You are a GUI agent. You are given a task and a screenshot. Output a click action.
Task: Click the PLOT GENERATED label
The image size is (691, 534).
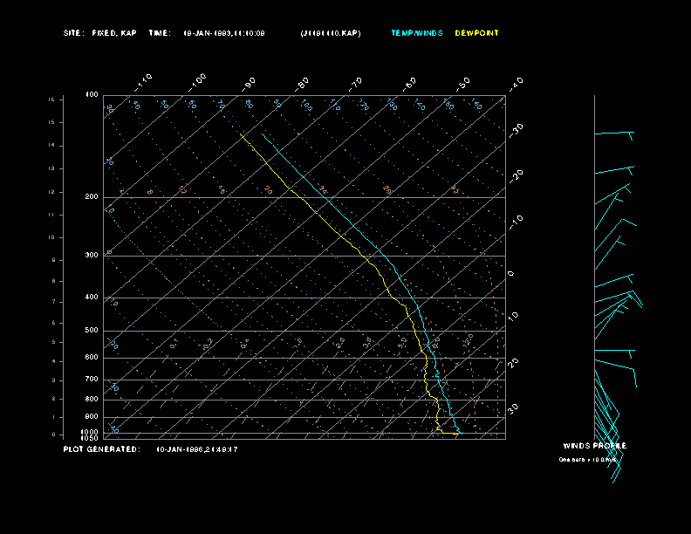click(101, 449)
